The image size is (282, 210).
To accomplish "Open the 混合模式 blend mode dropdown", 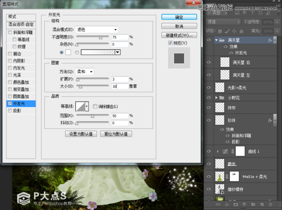I will (x=97, y=30).
